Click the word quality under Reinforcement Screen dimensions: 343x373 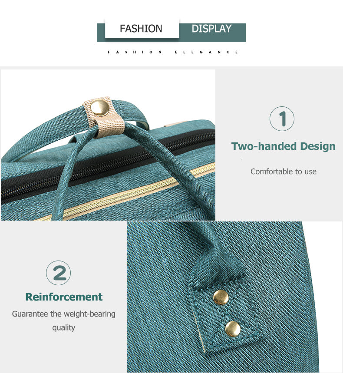(x=63, y=328)
